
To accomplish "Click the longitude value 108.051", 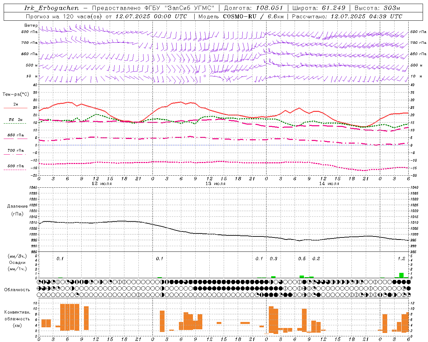I will click(x=270, y=8).
